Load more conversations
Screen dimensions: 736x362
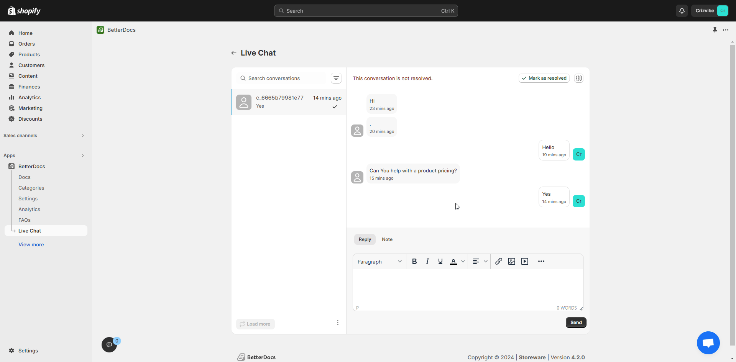[x=255, y=324]
